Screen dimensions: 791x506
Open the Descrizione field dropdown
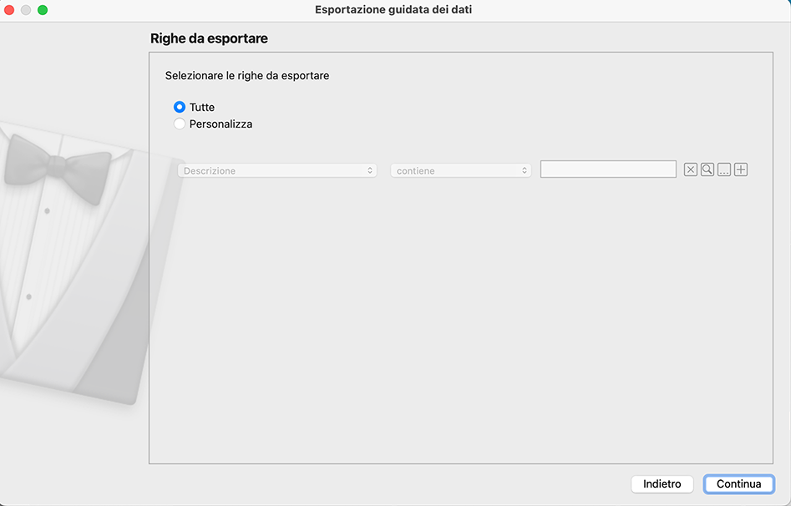tap(277, 170)
